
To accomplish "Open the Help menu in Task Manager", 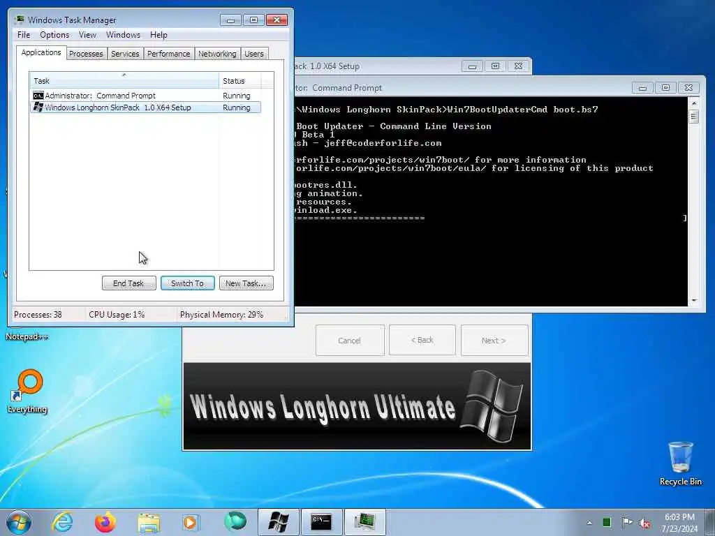I will (x=159, y=35).
